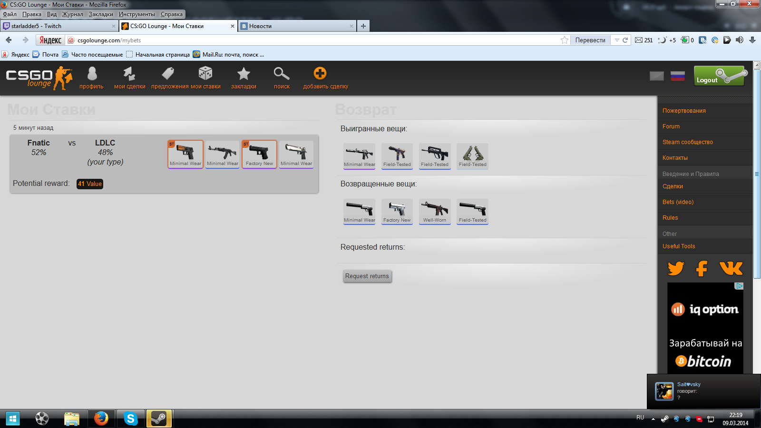Click the won Field-Tested dual pistols item
This screenshot has height=428, width=761.
click(473, 156)
